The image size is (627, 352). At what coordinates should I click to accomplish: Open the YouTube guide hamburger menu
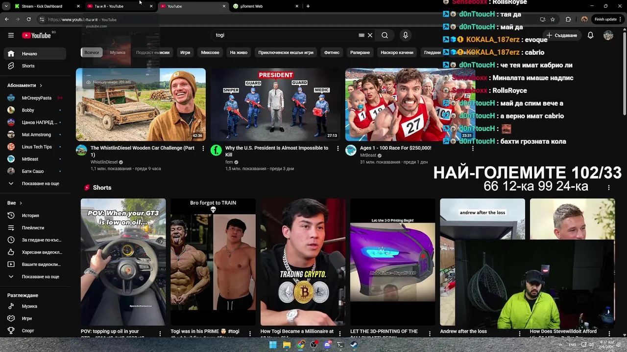[x=11, y=35]
